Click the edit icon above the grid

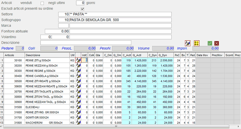click(x=188, y=43)
